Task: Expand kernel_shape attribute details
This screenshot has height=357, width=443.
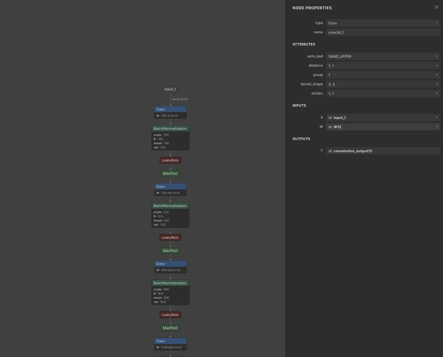Action: tap(437, 84)
